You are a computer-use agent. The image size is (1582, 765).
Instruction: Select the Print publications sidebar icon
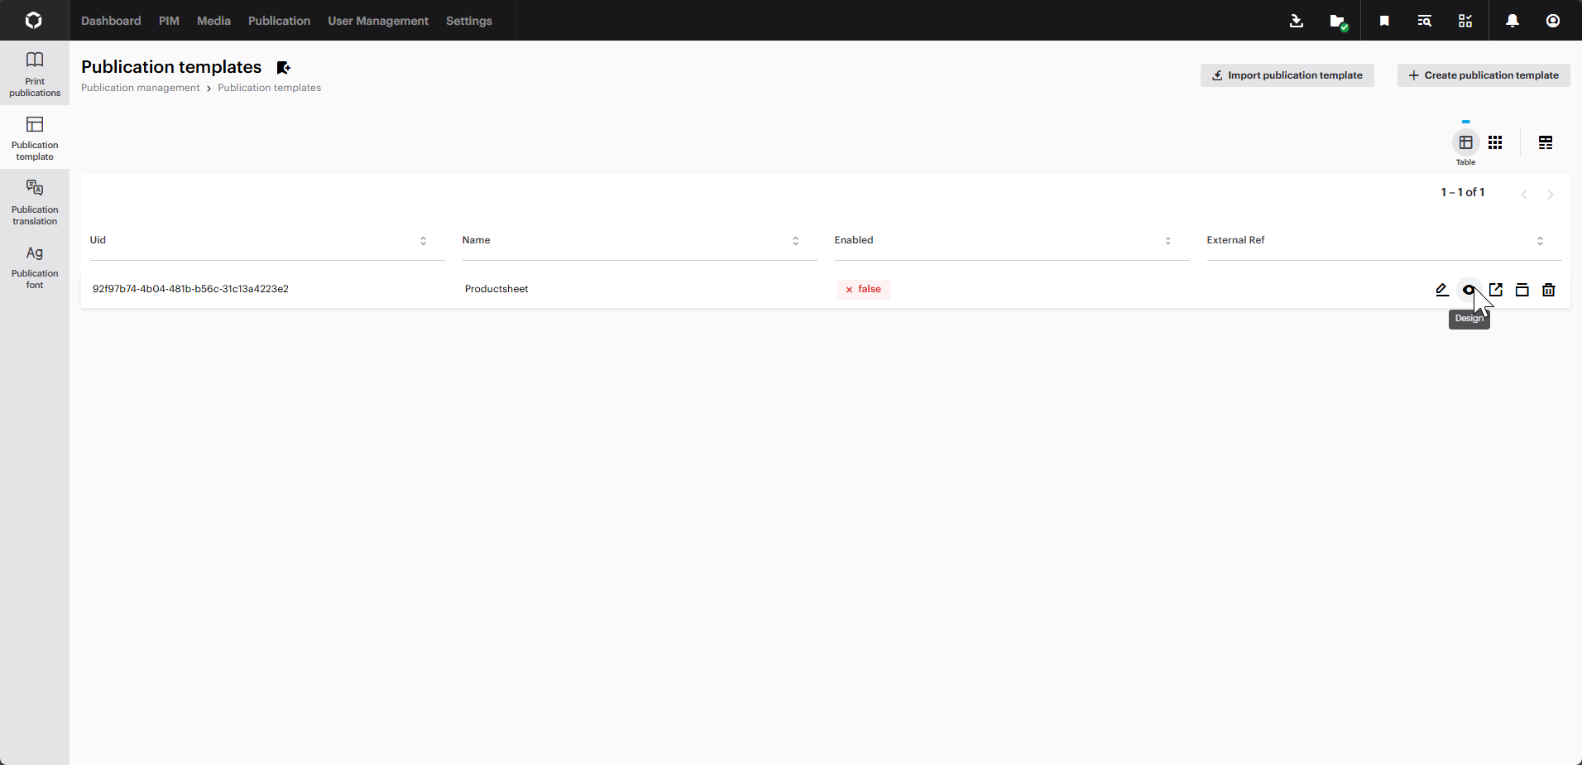34,71
